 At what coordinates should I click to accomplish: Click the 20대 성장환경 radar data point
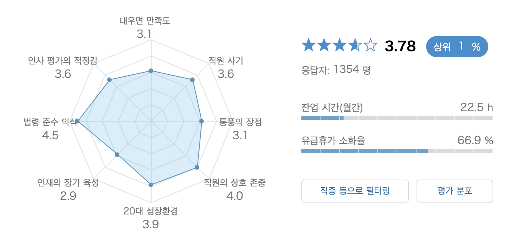pyautogui.click(x=151, y=185)
